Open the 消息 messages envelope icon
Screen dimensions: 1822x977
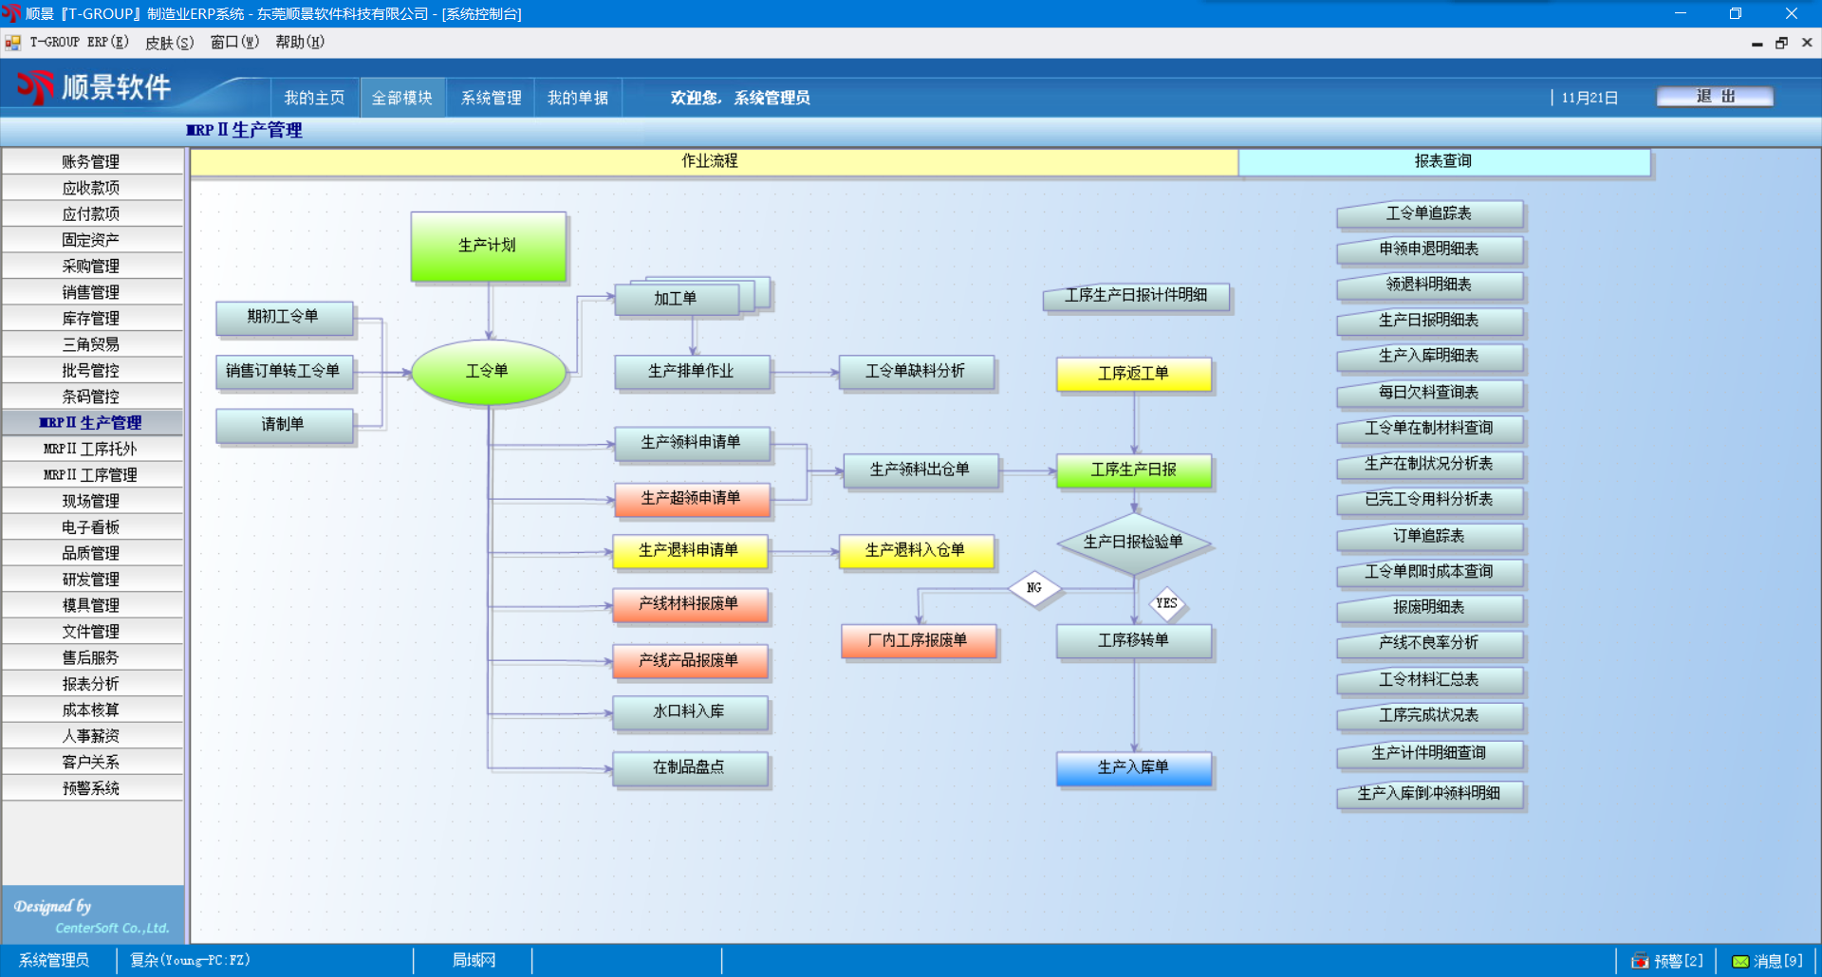1740,961
